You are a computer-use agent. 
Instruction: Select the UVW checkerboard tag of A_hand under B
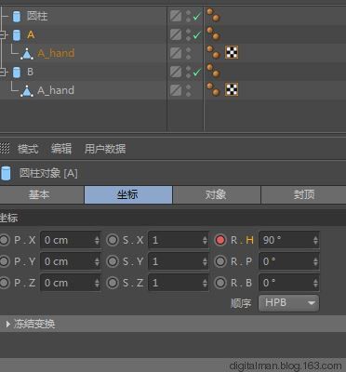click(x=232, y=89)
